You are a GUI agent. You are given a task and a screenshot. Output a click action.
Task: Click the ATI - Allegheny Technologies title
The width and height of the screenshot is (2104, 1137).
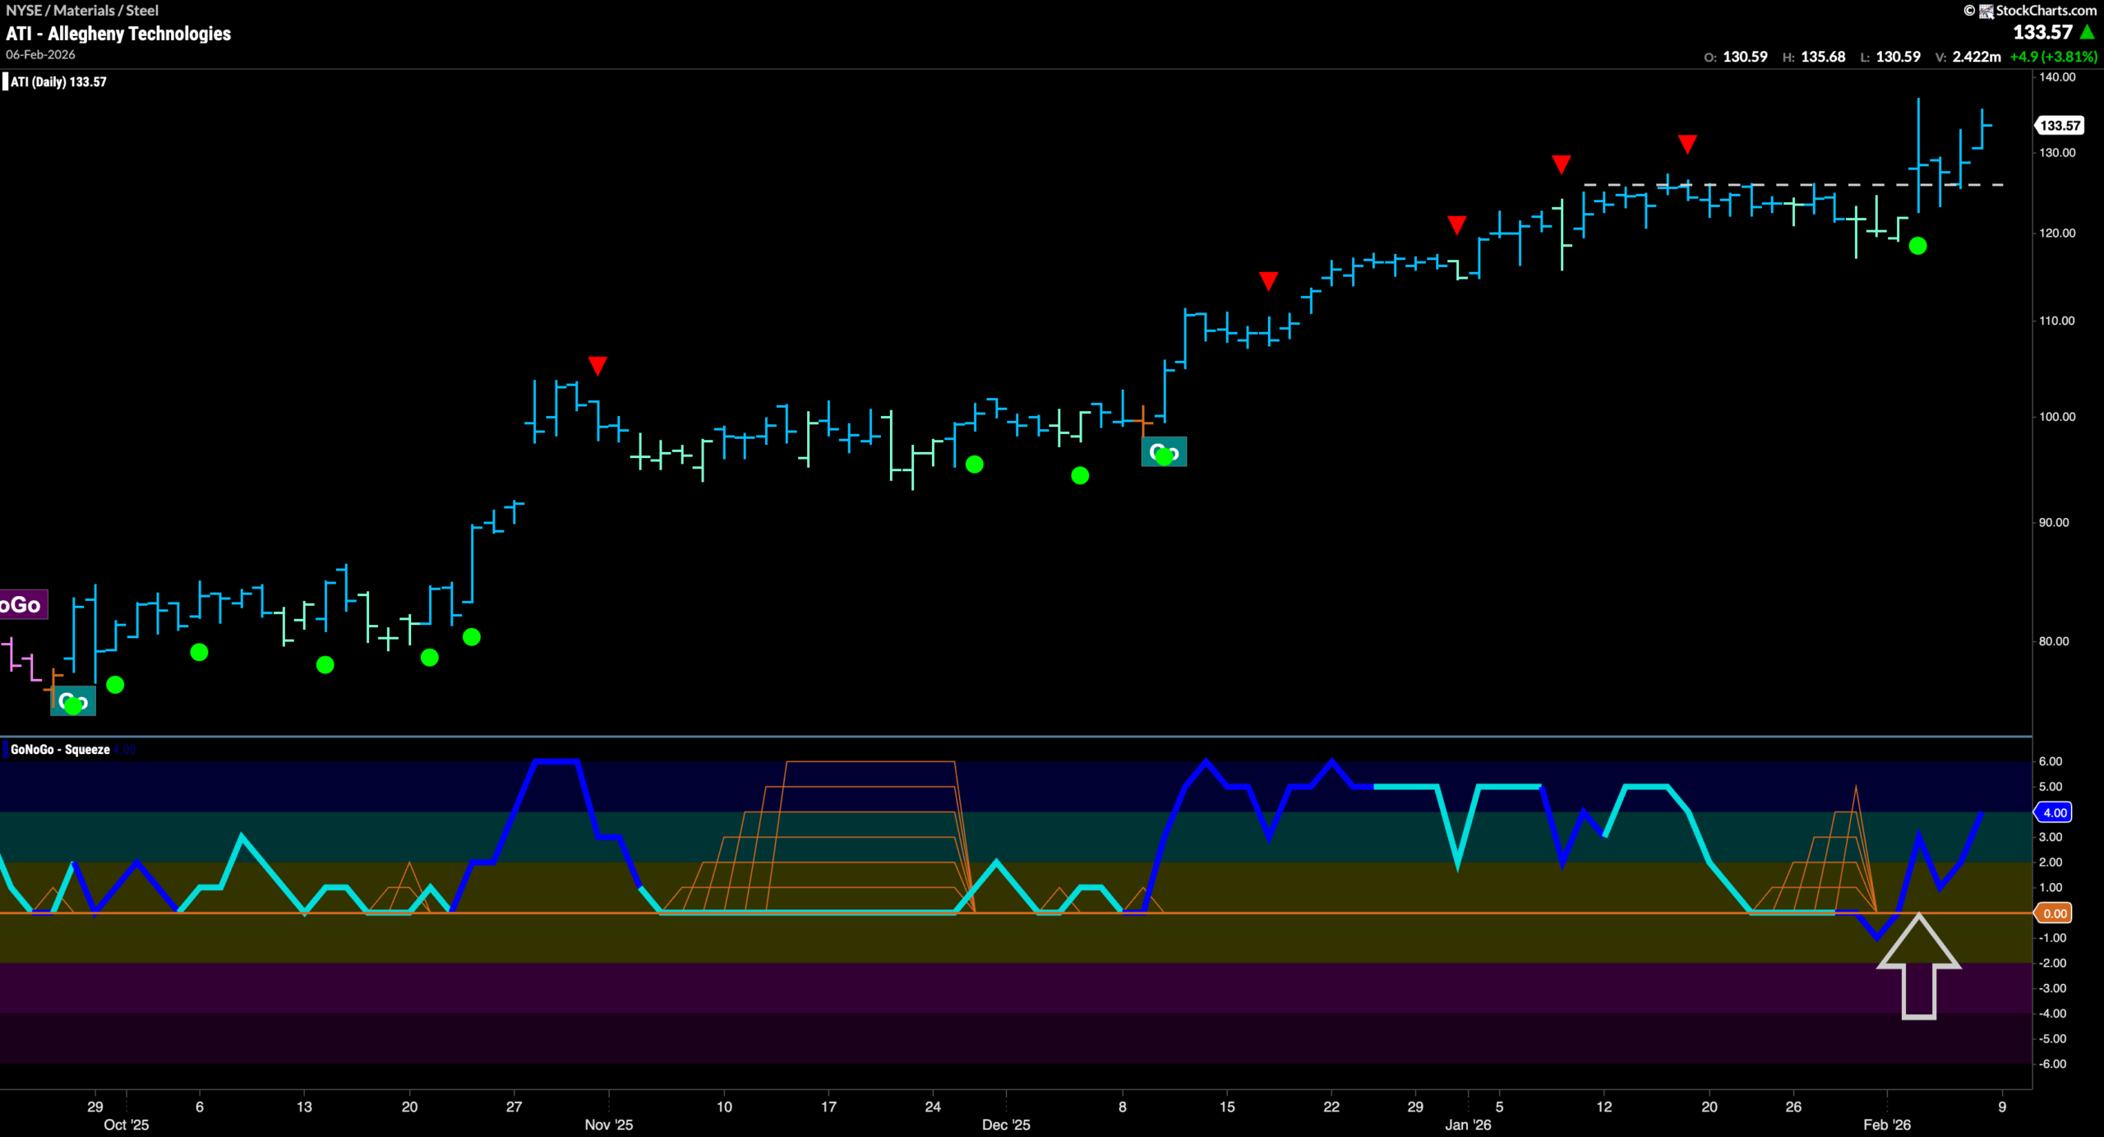coord(118,34)
